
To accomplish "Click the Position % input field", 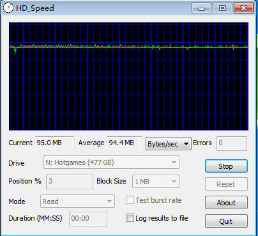I will pos(70,182).
